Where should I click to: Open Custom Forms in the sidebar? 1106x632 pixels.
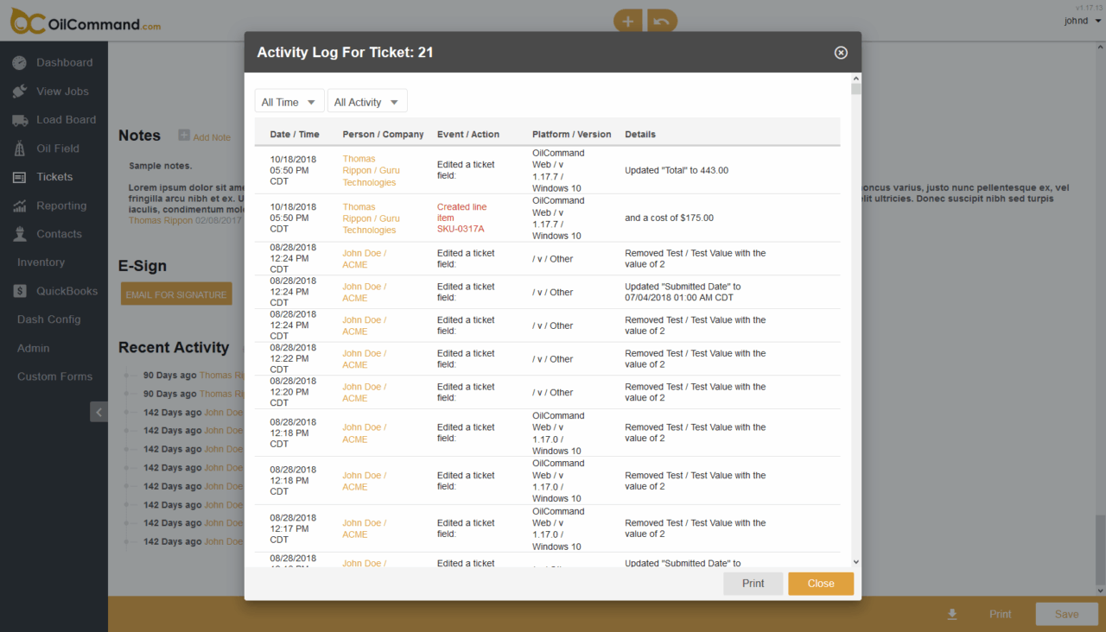click(x=54, y=376)
